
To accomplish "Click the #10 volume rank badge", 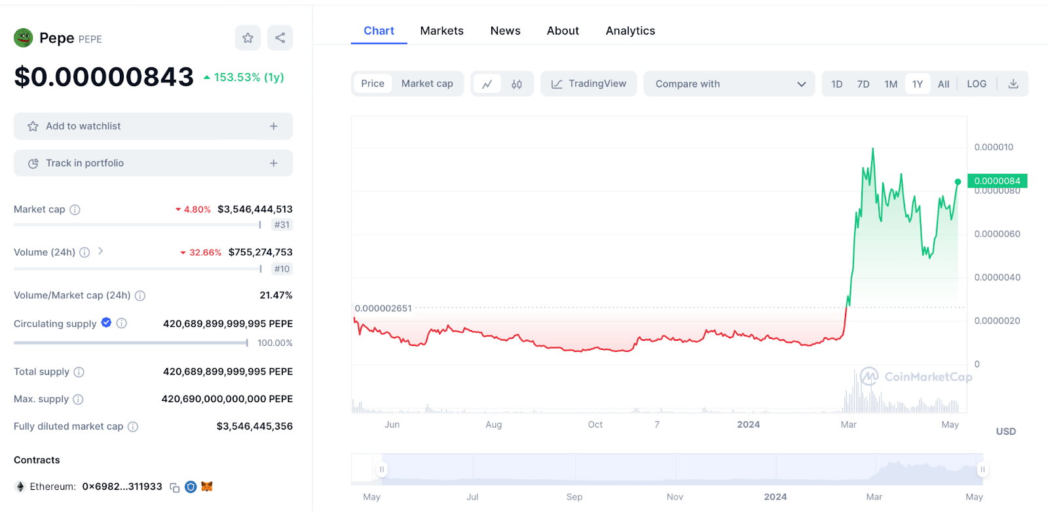I will (x=282, y=269).
